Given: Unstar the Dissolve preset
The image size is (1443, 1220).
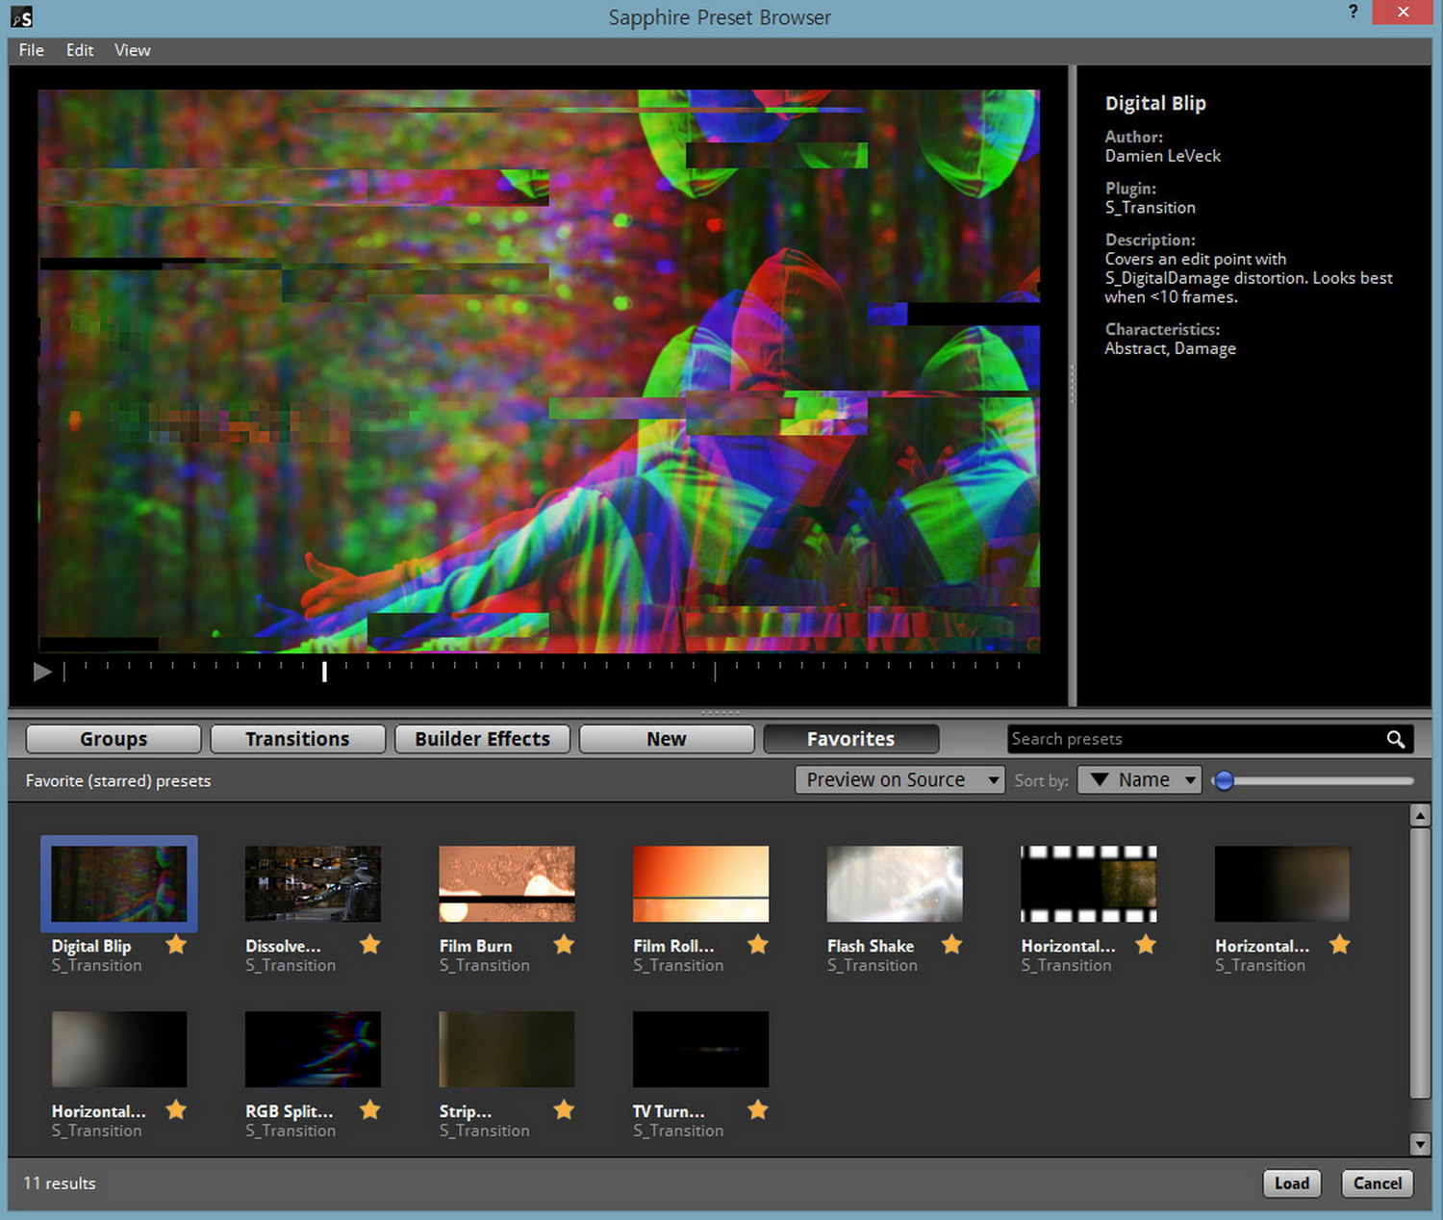Looking at the screenshot, I should 370,945.
